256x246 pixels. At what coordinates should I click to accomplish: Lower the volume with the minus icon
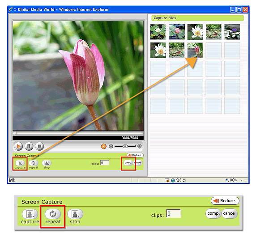[111, 146]
